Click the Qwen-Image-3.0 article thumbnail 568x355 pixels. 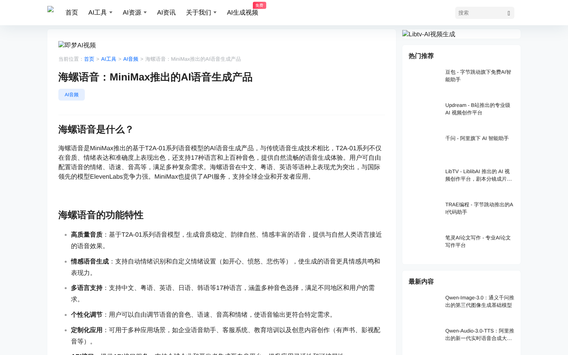coord(424,306)
